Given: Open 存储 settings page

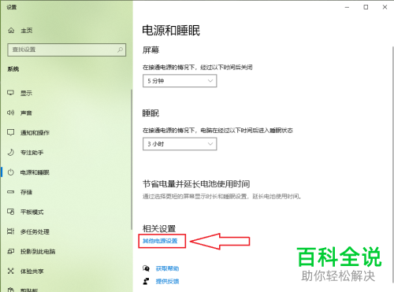Looking at the screenshot, I should coord(26,192).
